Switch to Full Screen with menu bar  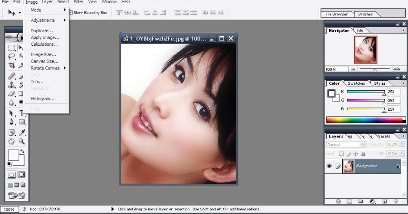pos(17,185)
